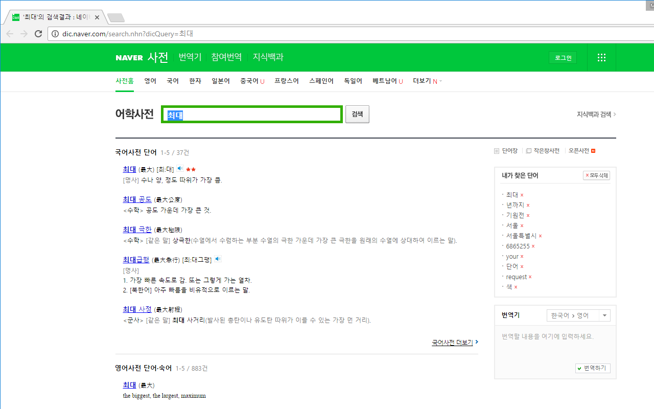Select request in searched words list

click(517, 277)
